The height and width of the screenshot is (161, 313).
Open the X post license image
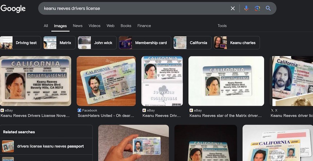tap(292, 81)
